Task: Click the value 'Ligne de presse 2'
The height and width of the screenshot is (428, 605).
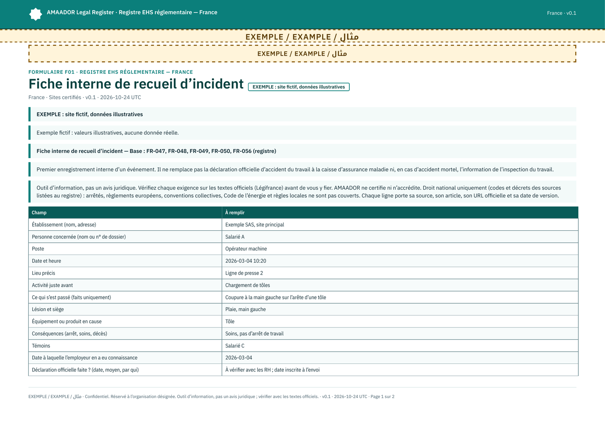Action: (x=244, y=273)
